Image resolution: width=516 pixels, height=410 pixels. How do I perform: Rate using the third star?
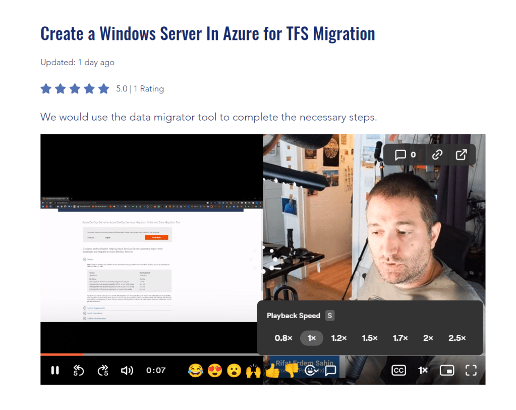point(75,88)
